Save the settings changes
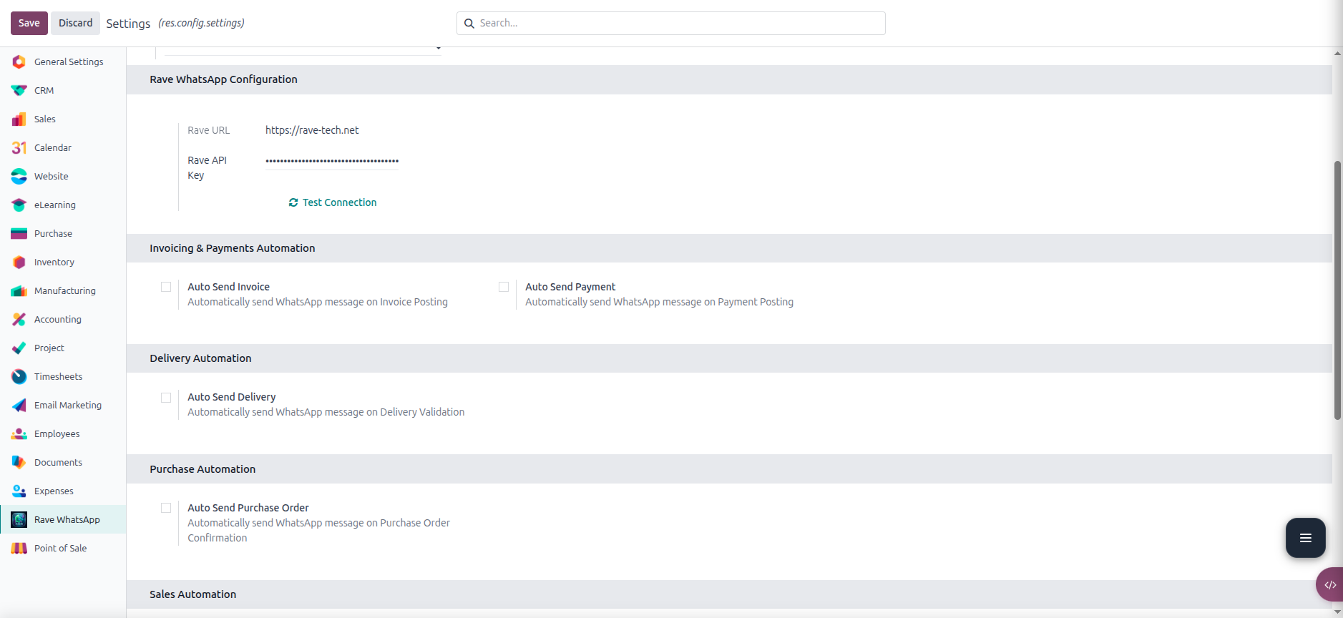This screenshot has width=1343, height=618. click(29, 23)
